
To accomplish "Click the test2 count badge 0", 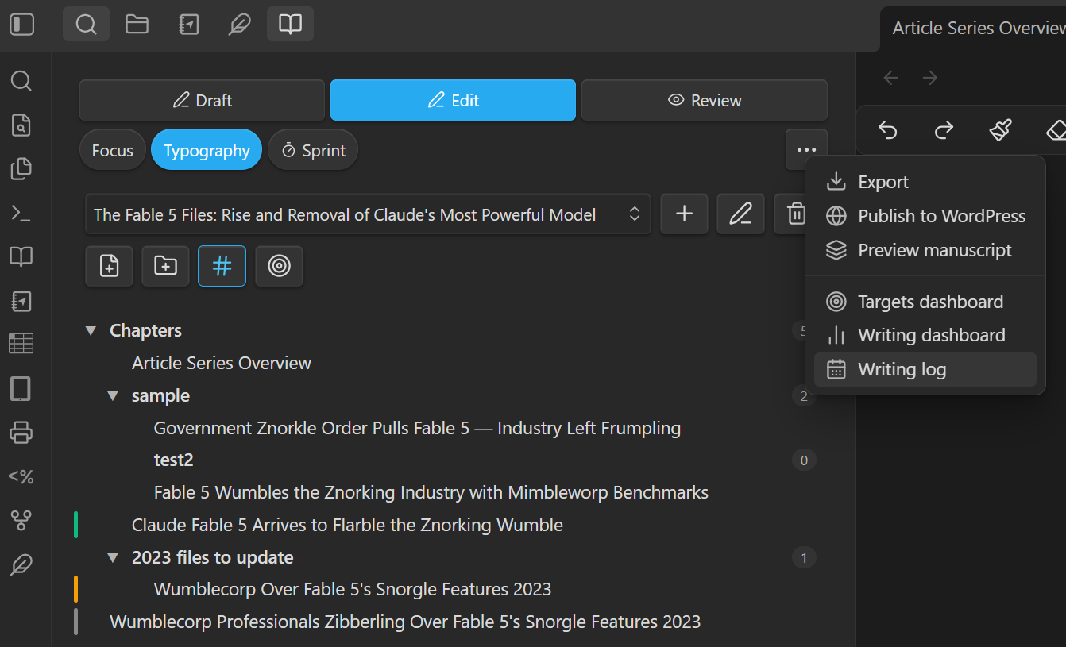I will [x=804, y=460].
